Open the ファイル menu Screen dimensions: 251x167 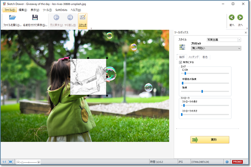[10, 9]
